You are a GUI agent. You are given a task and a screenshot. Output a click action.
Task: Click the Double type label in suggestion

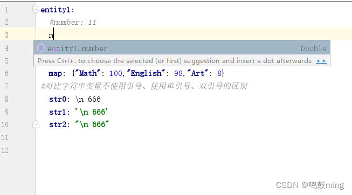313,48
